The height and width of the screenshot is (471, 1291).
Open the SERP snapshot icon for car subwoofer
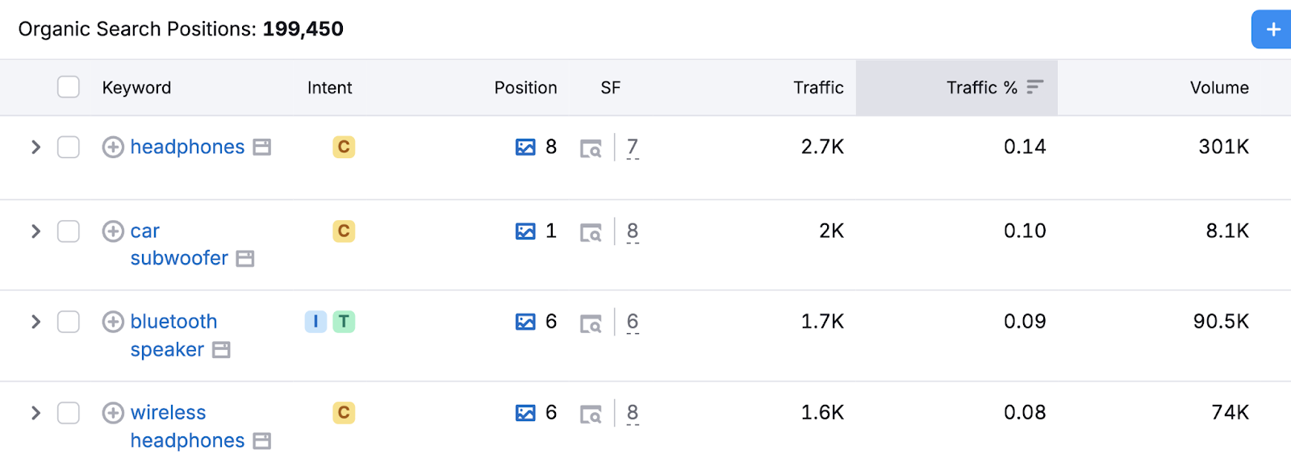592,231
